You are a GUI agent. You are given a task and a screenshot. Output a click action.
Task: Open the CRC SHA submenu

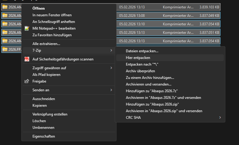point(220,118)
